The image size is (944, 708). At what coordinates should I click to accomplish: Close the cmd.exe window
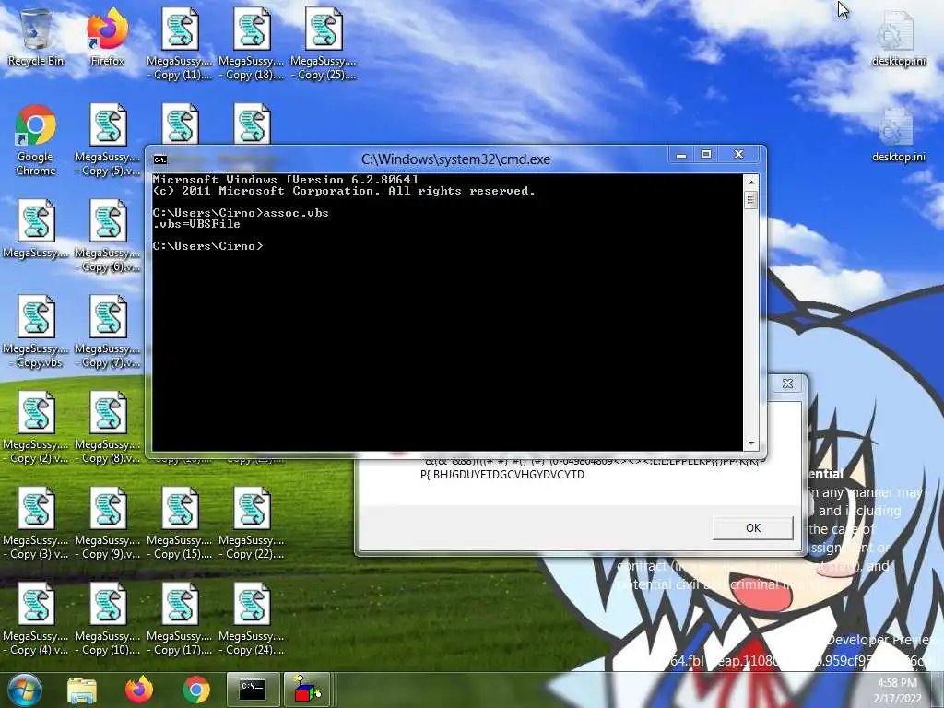coord(739,155)
